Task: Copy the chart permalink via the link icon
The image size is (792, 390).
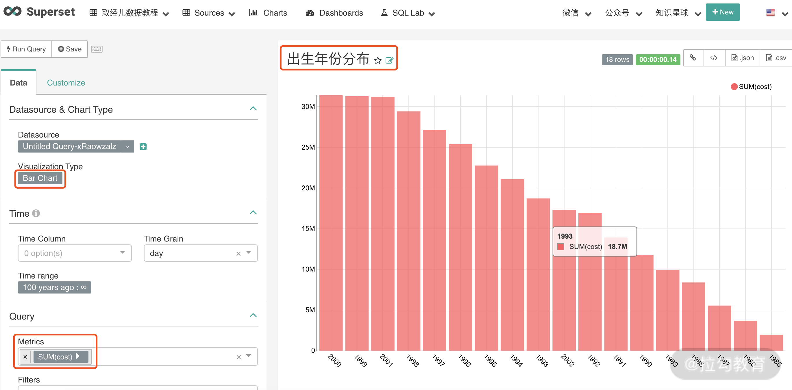Action: 693,57
